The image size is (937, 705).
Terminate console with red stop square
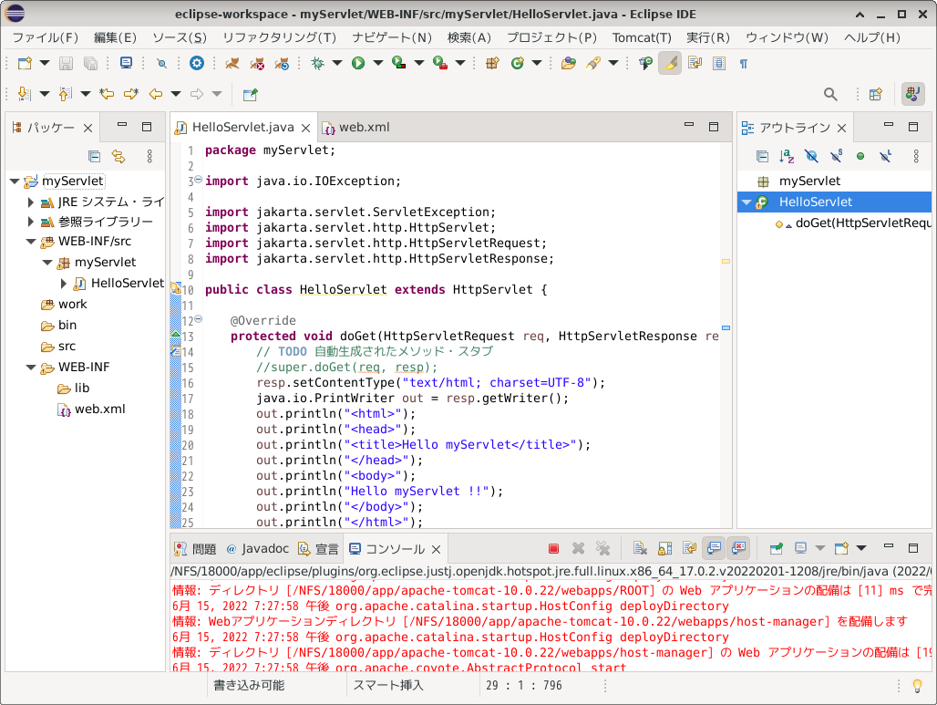[x=553, y=548]
